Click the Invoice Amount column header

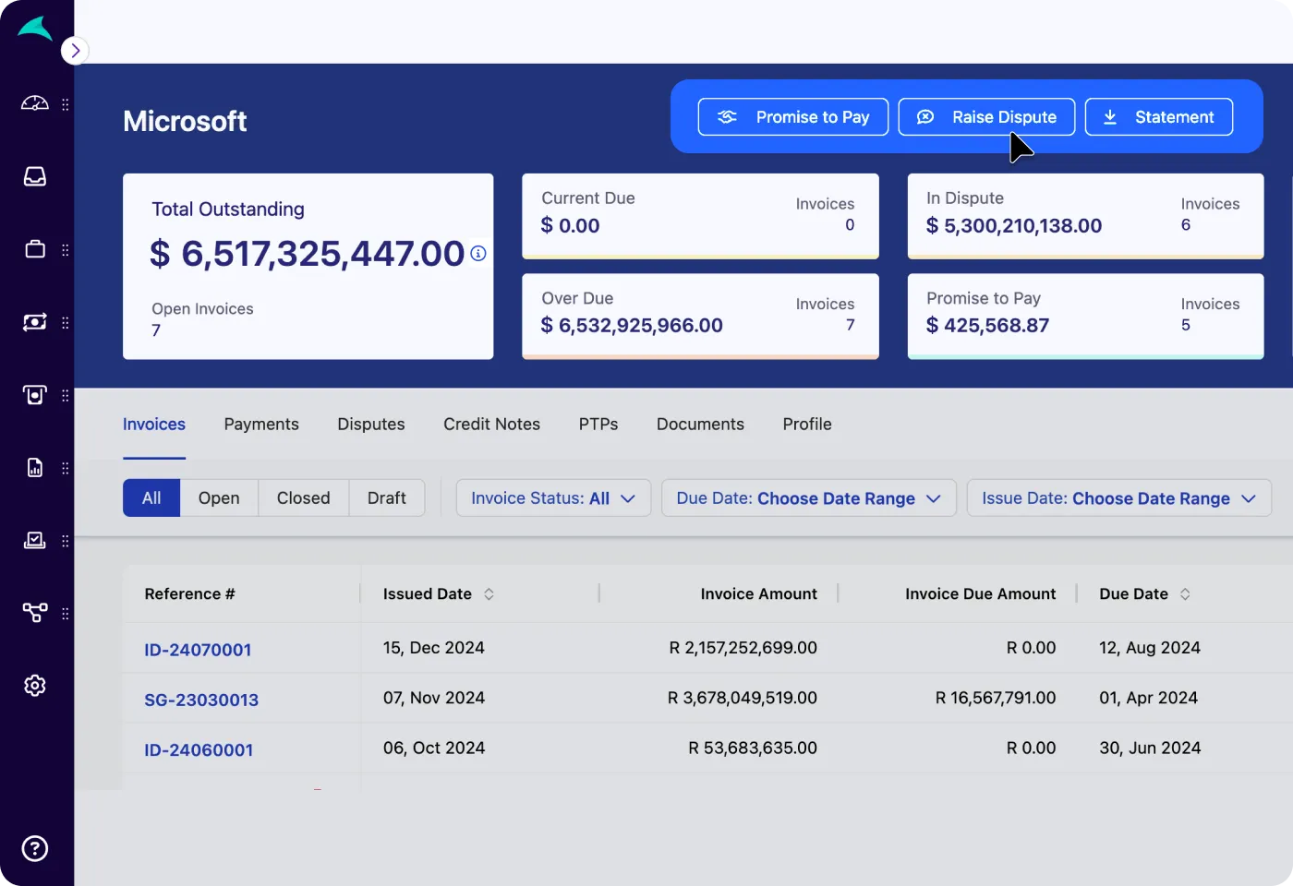[x=758, y=594]
